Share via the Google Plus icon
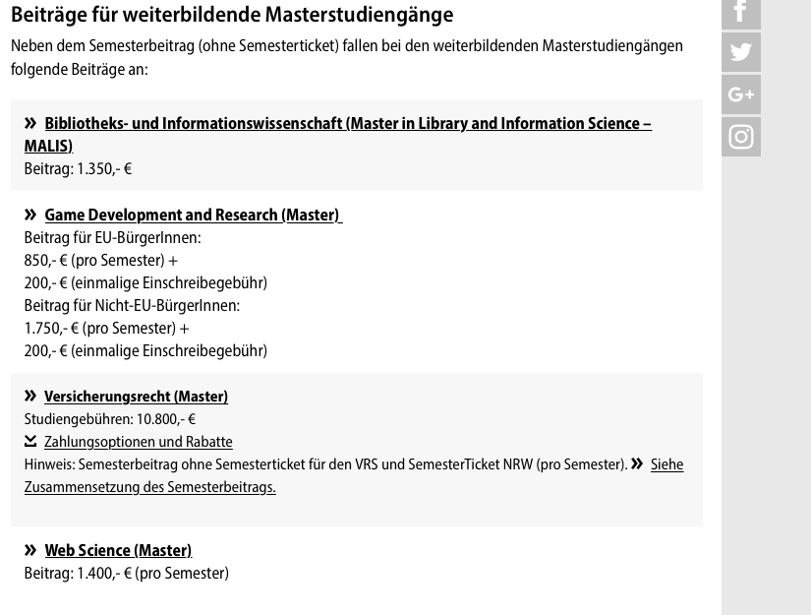811x615 pixels. pyautogui.click(x=740, y=94)
